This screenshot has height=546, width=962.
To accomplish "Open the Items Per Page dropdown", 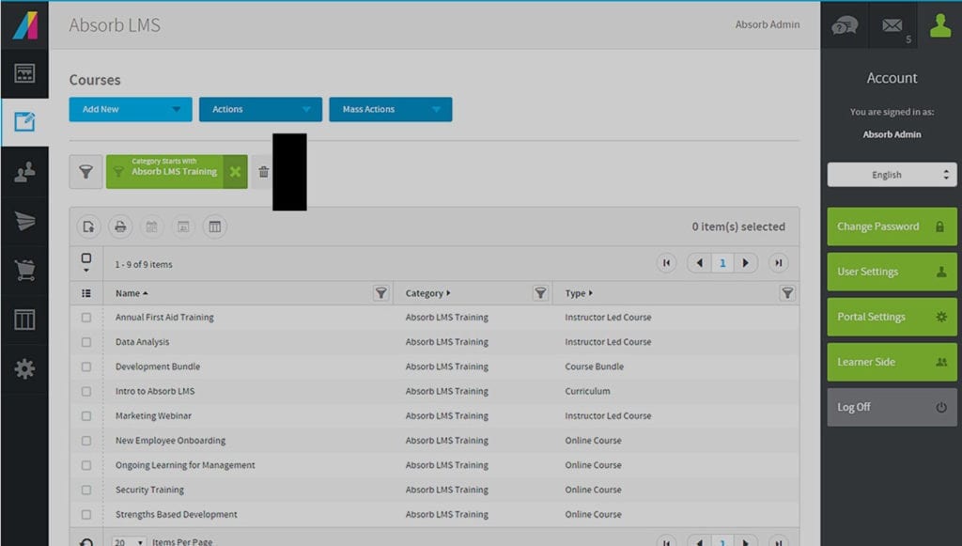I will 129,541.
